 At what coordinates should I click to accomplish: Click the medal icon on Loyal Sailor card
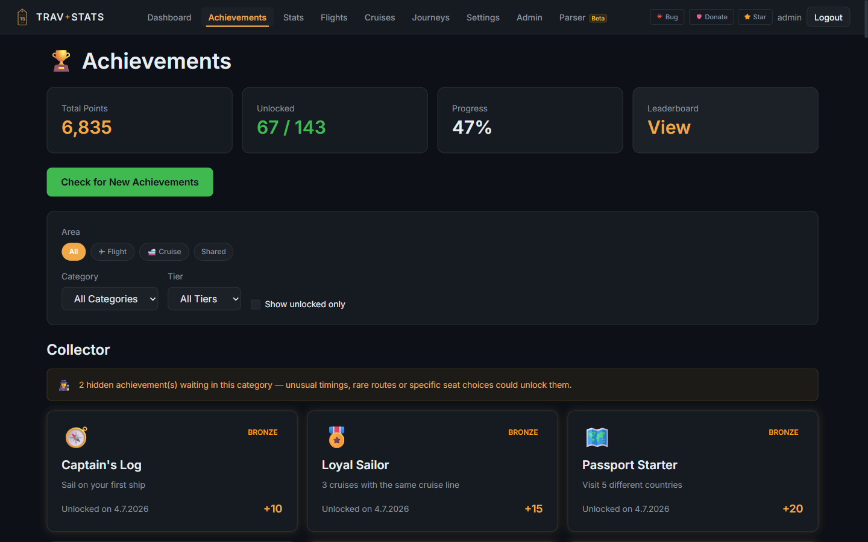pyautogui.click(x=336, y=437)
